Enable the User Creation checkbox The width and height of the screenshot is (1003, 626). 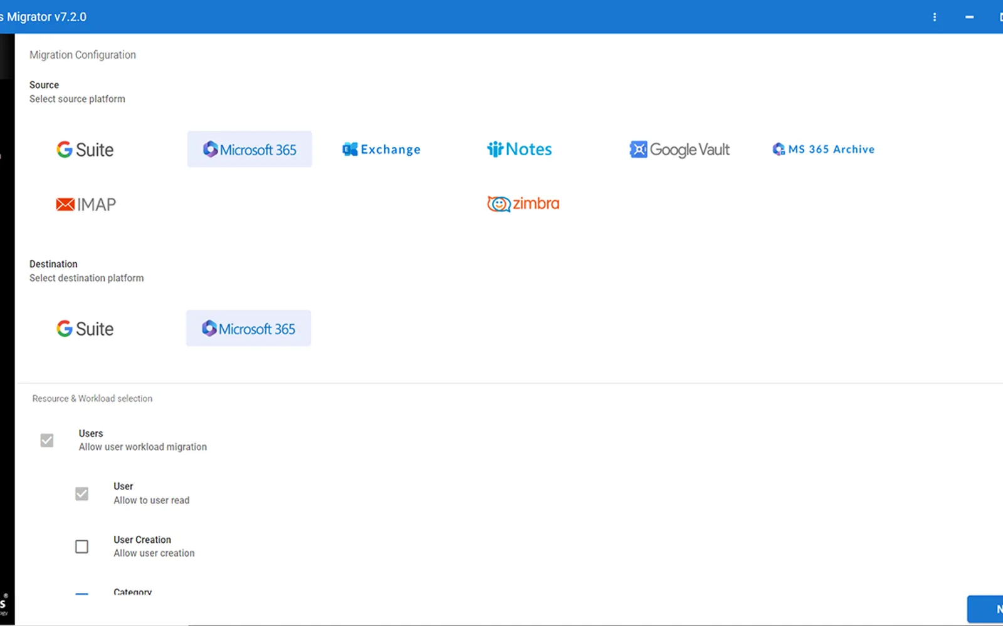[x=81, y=546]
